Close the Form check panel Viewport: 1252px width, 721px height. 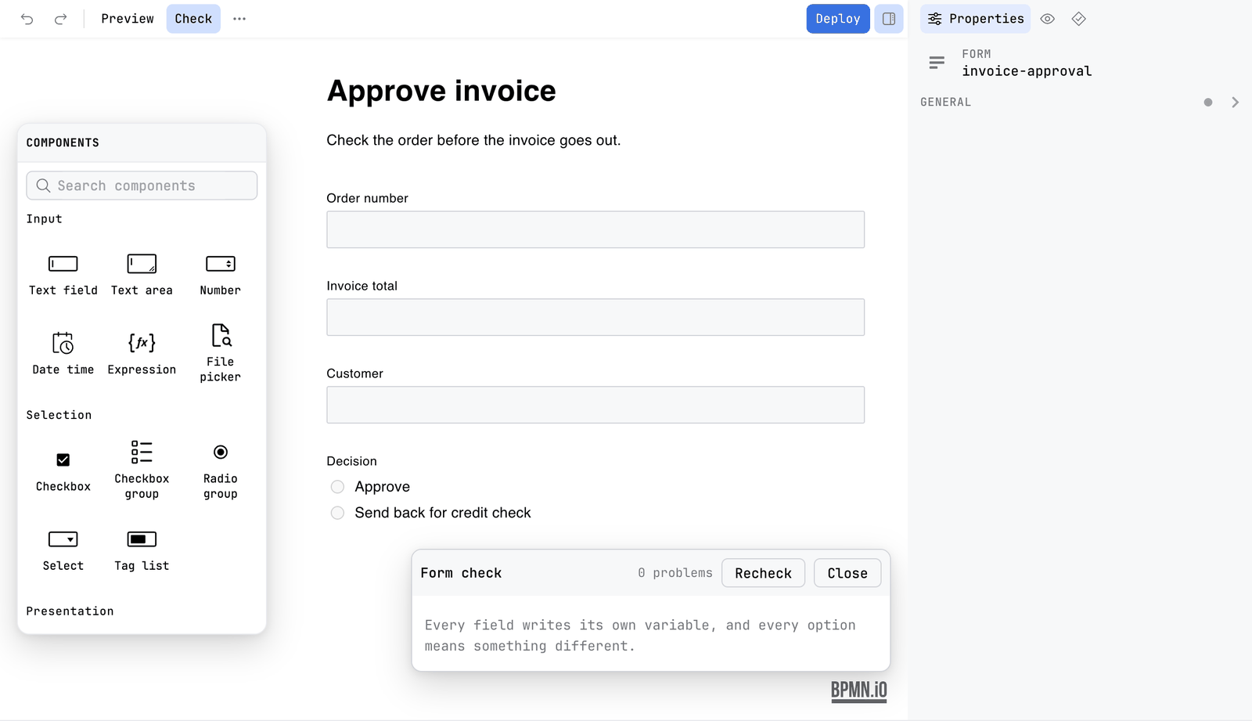[x=847, y=573]
